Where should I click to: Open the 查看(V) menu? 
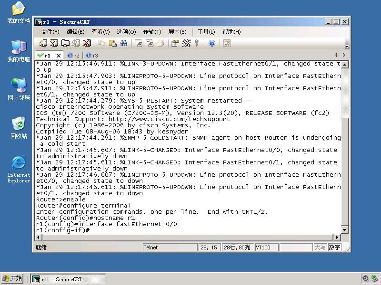coord(100,32)
